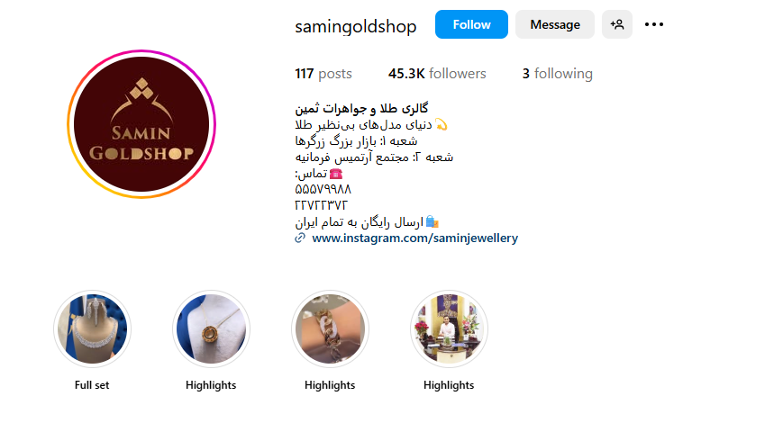Open the Samin Goldshop profile picture story
This screenshot has width=774, height=423.
tap(141, 123)
